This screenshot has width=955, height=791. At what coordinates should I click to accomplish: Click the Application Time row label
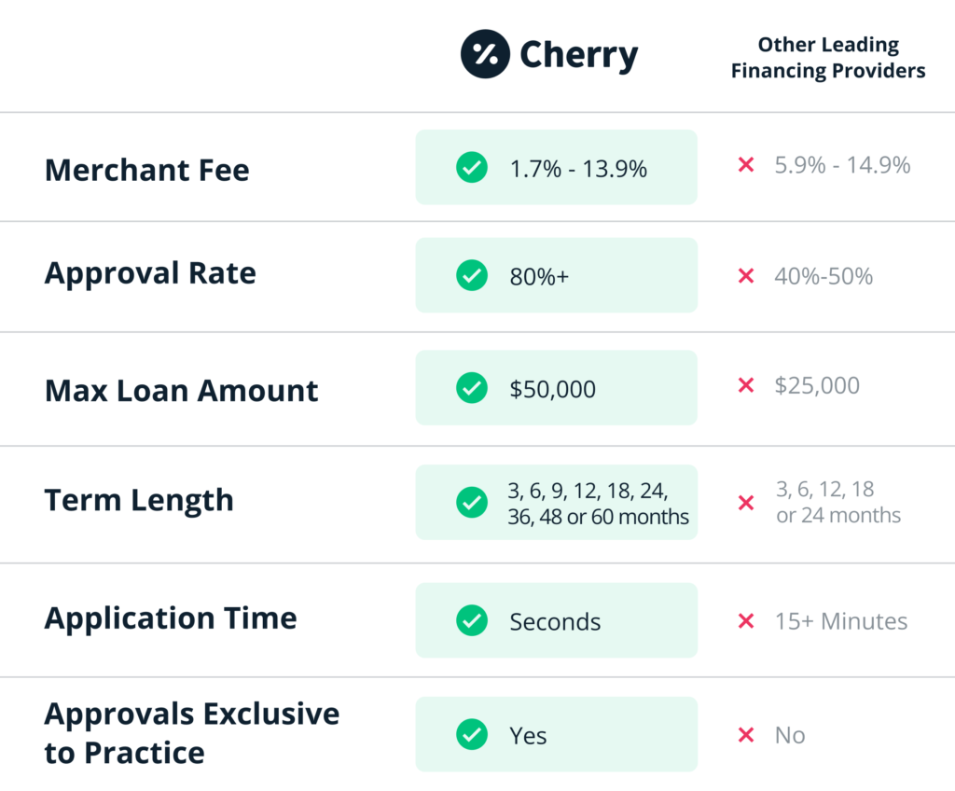[x=171, y=618]
